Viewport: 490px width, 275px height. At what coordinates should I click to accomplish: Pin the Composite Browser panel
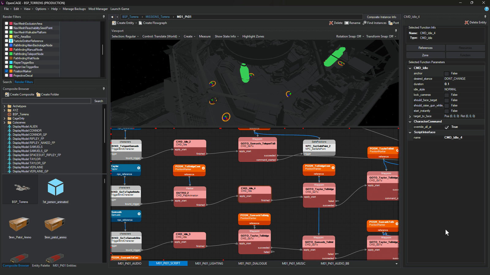point(104,89)
